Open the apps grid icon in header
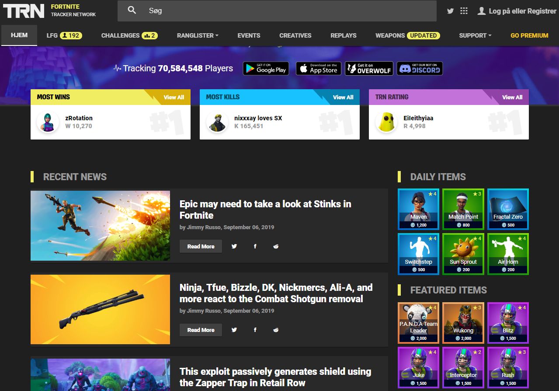 (x=464, y=11)
